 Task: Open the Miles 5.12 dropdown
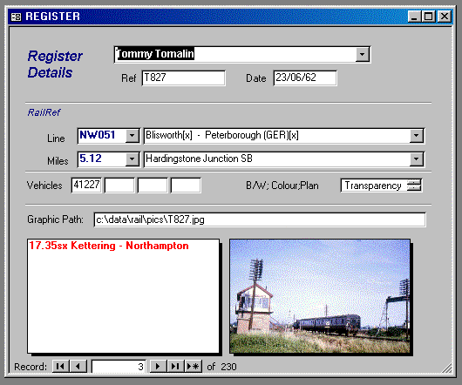pyautogui.click(x=132, y=159)
